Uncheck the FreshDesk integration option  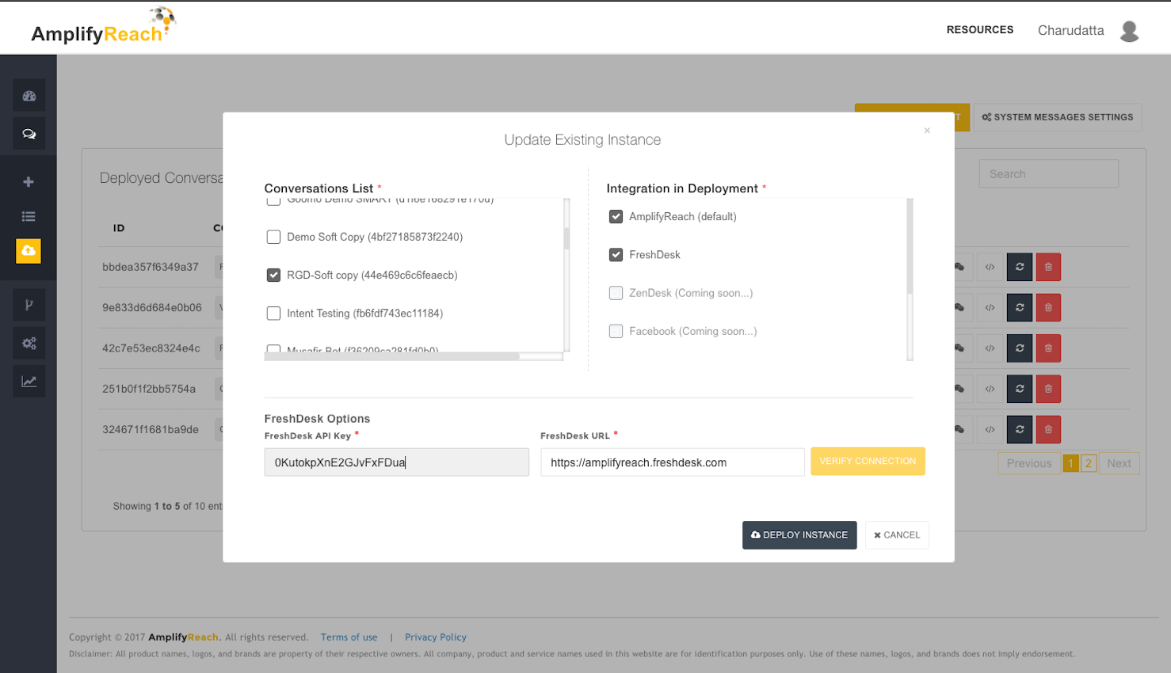(x=616, y=254)
